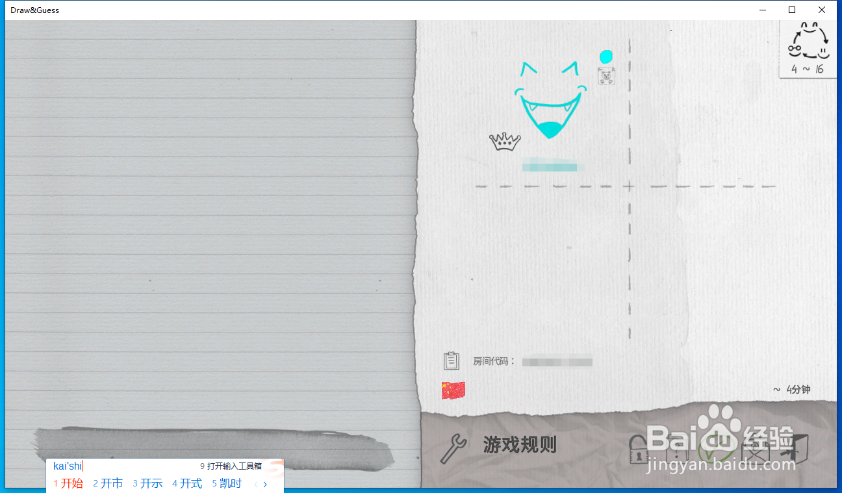Viewport: 842px width, 493px height.
Task: Click the cyan color dot above the avatar
Action: (606, 57)
